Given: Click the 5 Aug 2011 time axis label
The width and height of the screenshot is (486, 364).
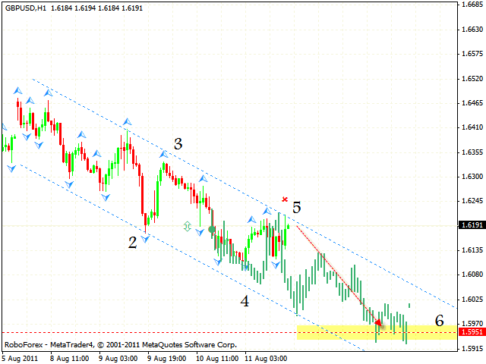Looking at the screenshot, I should 20,359.
